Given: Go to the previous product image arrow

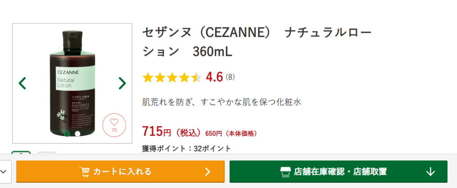Looking at the screenshot, I should (22, 83).
